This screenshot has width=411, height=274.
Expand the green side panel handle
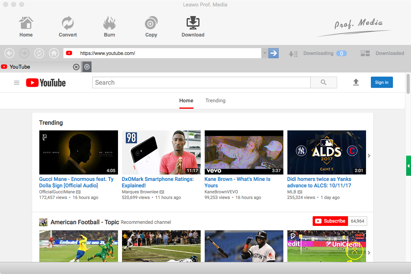[x=408, y=166]
